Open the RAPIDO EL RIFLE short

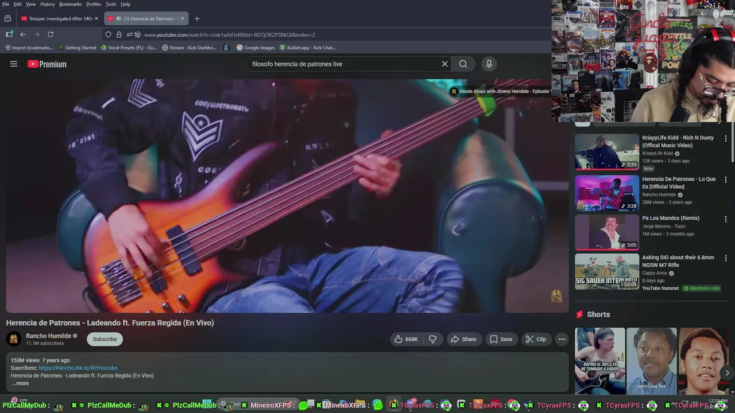coord(600,361)
